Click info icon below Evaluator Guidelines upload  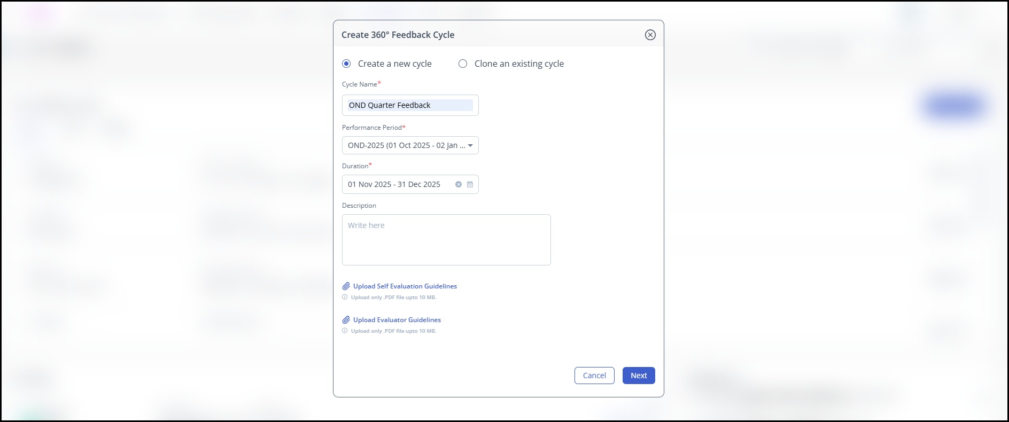coord(345,331)
